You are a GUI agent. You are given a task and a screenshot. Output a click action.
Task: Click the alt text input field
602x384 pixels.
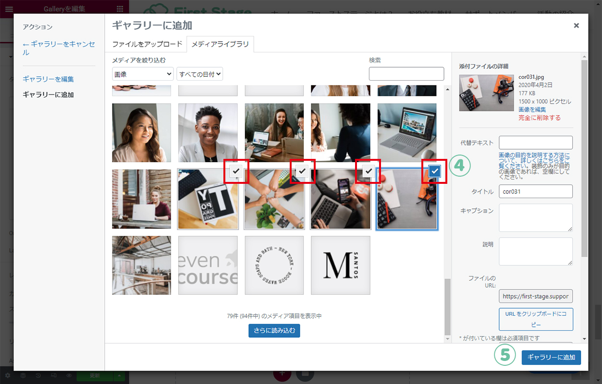[x=536, y=143]
